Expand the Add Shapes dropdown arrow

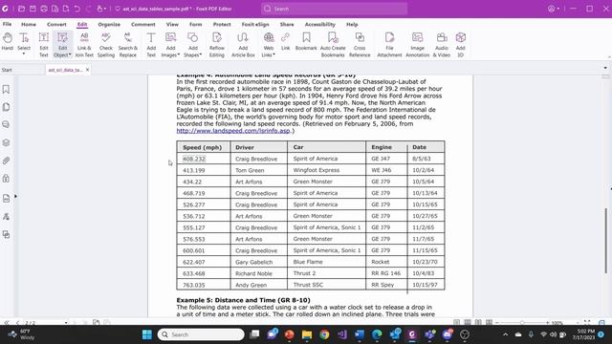click(201, 55)
